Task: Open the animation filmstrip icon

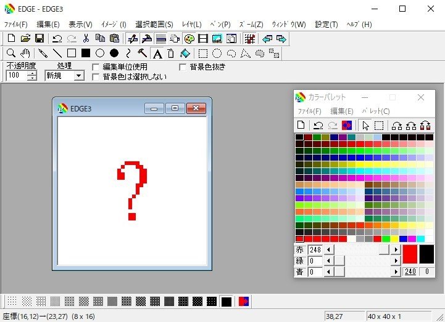Action: [x=203, y=39]
